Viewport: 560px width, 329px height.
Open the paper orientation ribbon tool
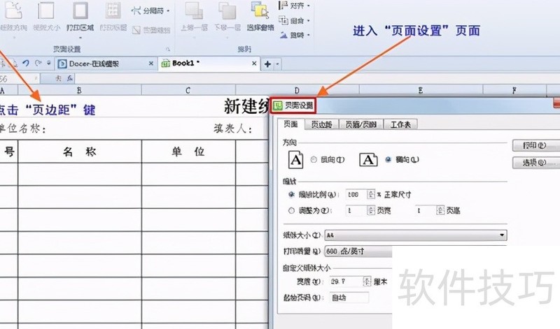click(x=13, y=10)
